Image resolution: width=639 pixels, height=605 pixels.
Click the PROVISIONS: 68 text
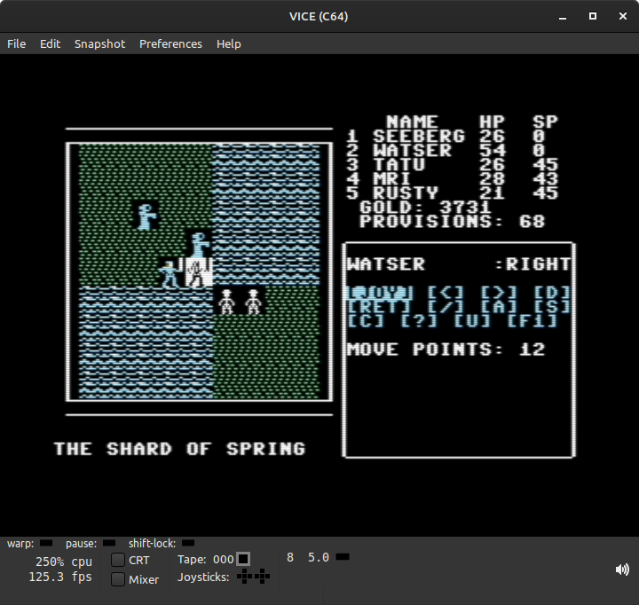point(452,222)
